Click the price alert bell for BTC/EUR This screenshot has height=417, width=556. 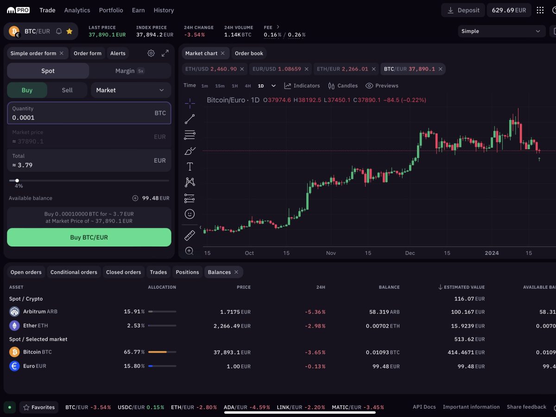[x=59, y=32]
